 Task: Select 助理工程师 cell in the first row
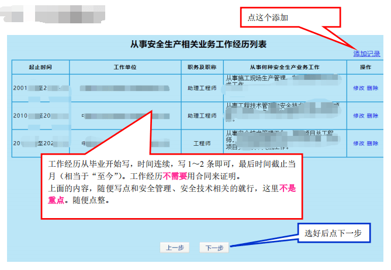click(x=202, y=88)
